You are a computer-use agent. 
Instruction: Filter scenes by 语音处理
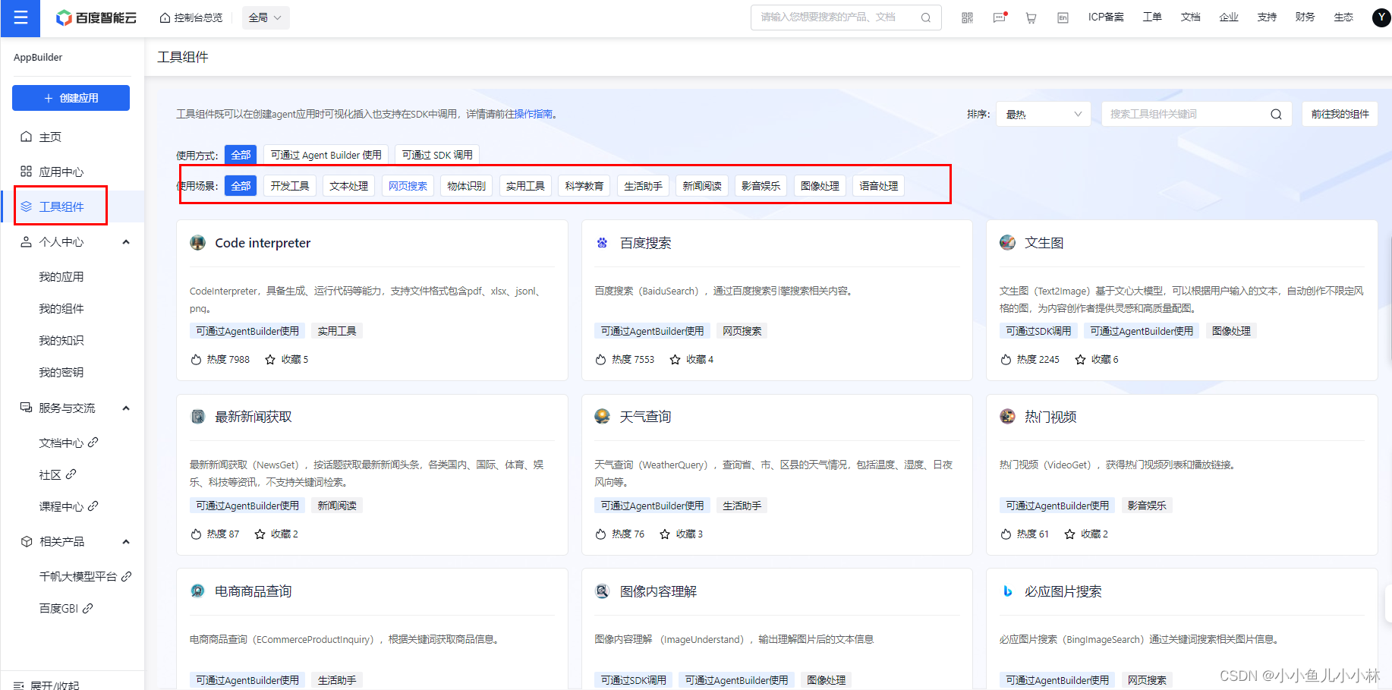[x=878, y=186]
